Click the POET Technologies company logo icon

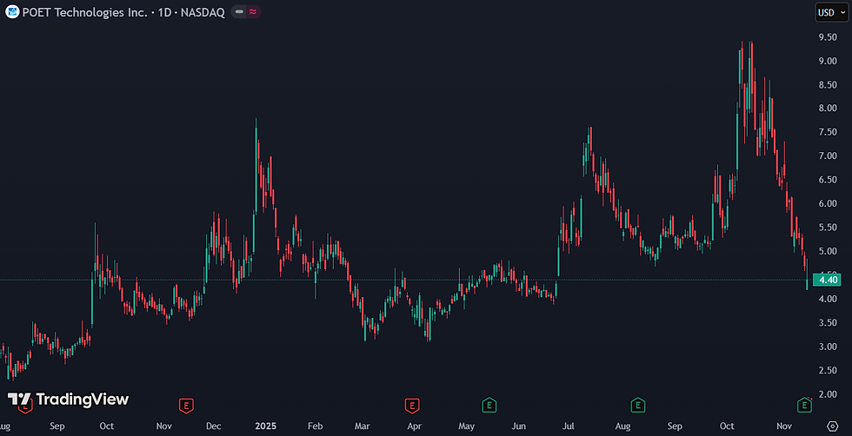12,12
